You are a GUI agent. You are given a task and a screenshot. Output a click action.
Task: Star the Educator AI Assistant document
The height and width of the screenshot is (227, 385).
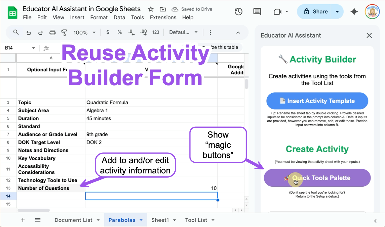point(151,9)
